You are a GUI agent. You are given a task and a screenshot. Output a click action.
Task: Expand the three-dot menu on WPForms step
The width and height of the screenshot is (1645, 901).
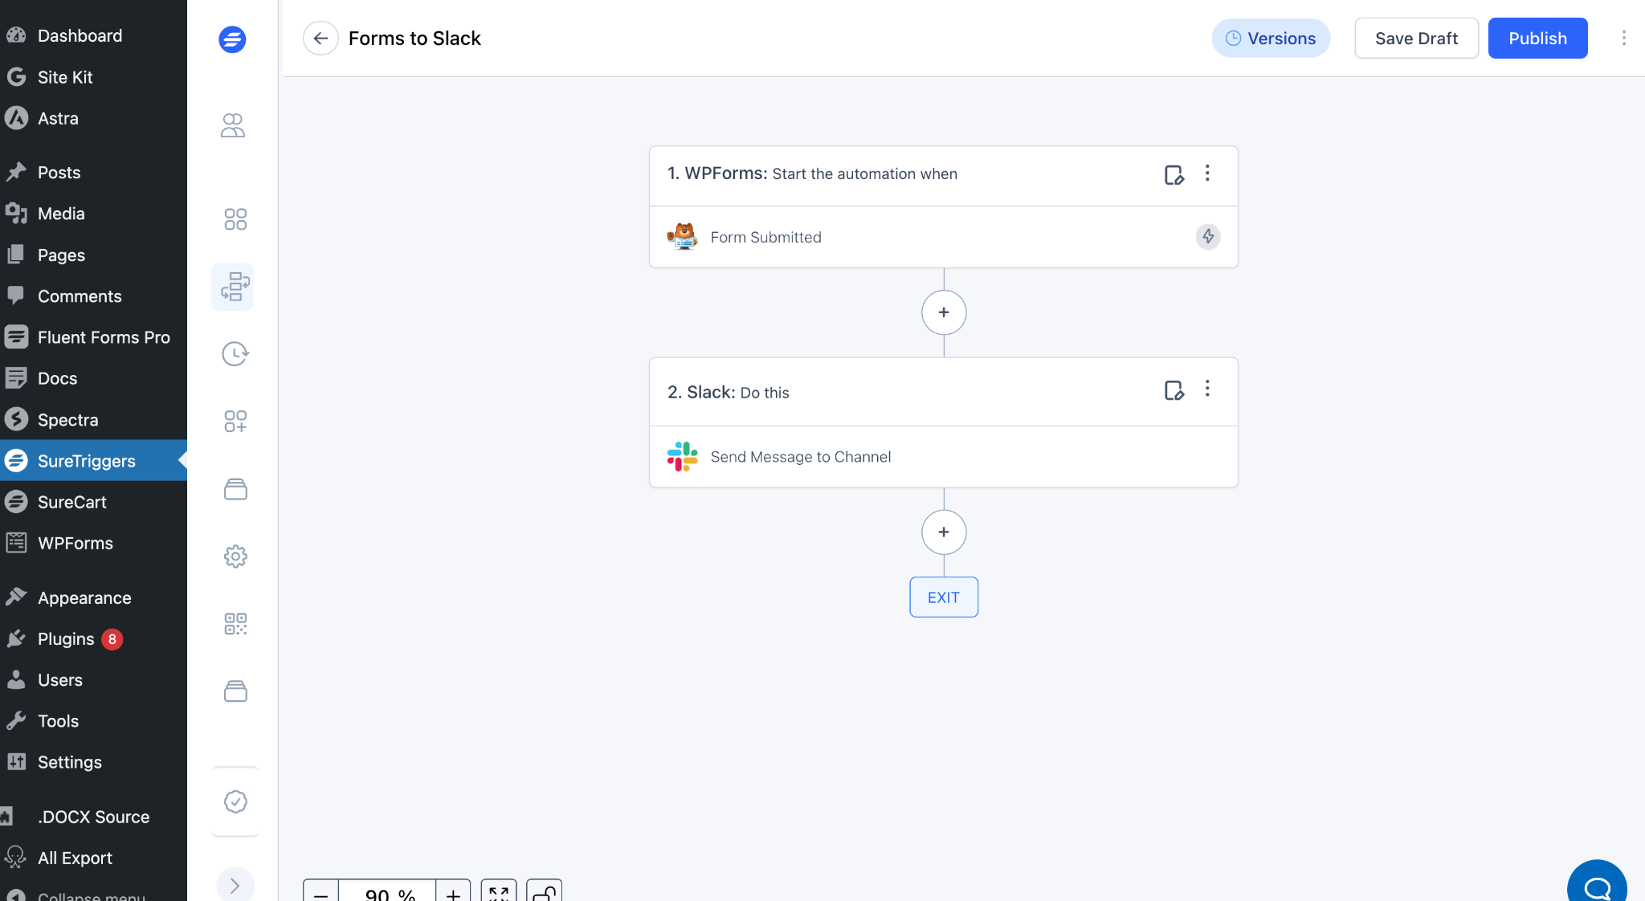point(1207,172)
